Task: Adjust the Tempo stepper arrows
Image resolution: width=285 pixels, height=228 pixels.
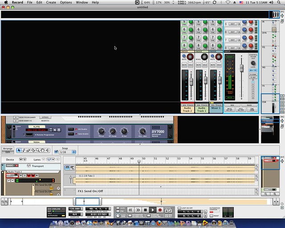Action: tap(81, 209)
